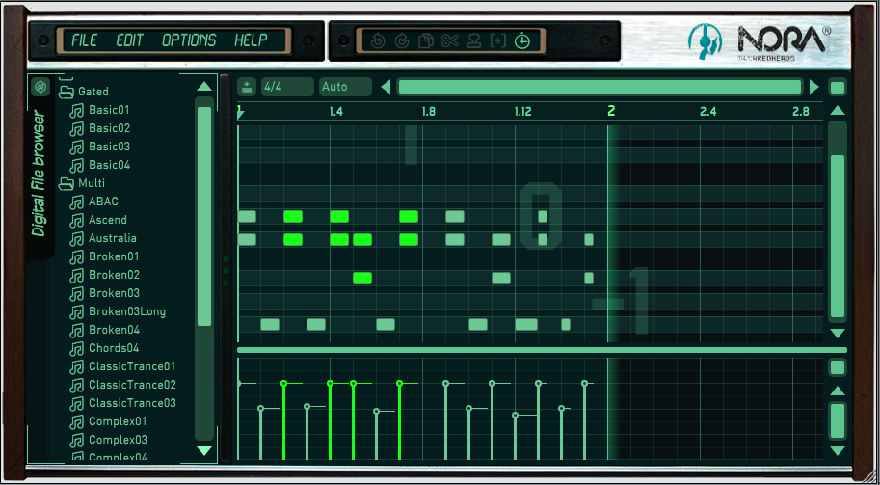Toggle the green clock icon
Viewport: 880px width, 485px height.
[521, 41]
